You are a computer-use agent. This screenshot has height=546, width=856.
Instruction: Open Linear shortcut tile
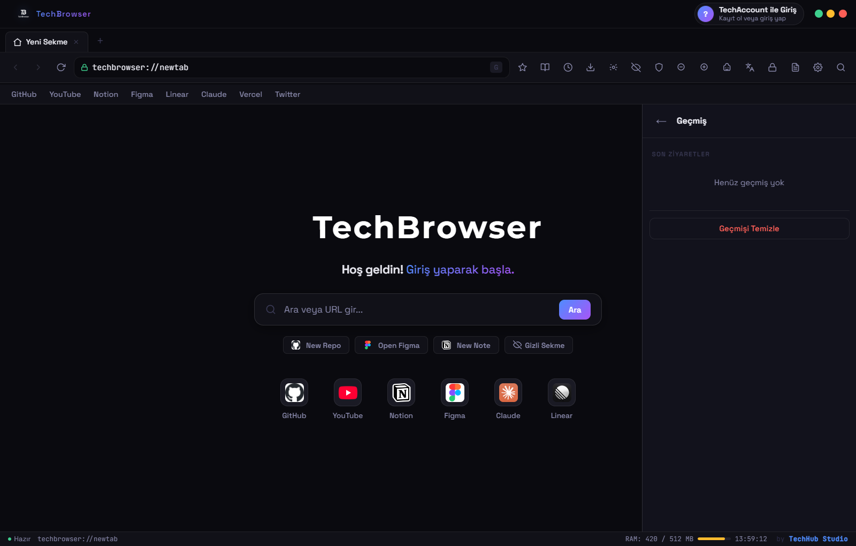[x=562, y=392]
